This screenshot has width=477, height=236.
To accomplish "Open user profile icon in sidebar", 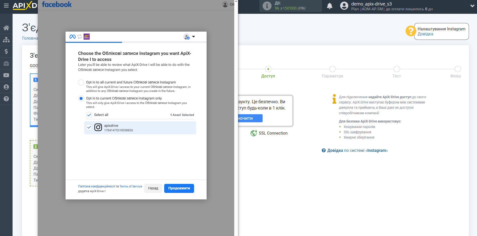I will point(6,87).
